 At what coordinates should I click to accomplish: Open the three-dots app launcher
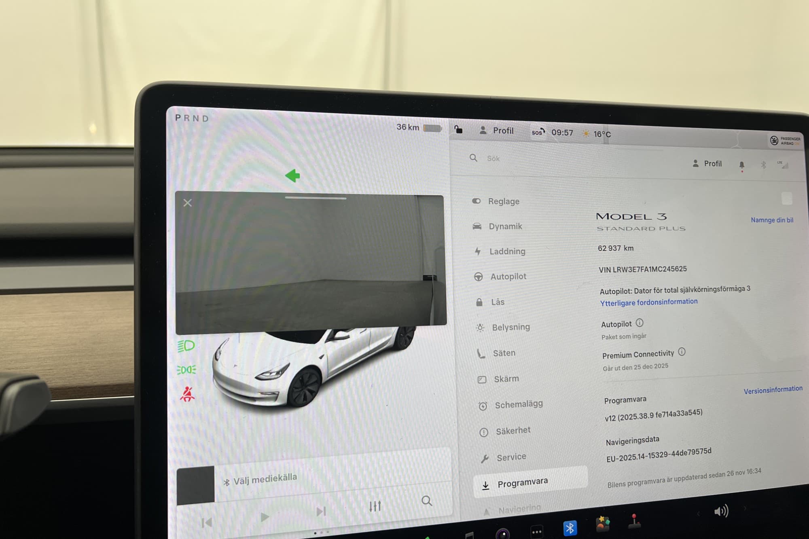click(x=537, y=532)
